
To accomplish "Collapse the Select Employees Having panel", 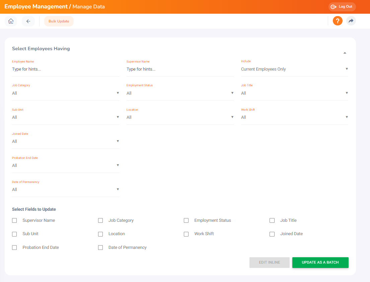I will pos(345,53).
